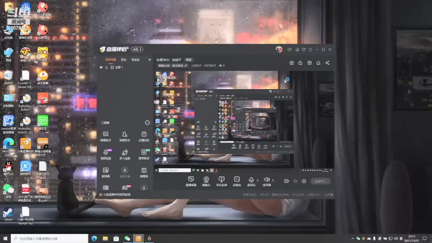
Task: Toggle eye visibility for 全屏1 source
Action: 101,67
